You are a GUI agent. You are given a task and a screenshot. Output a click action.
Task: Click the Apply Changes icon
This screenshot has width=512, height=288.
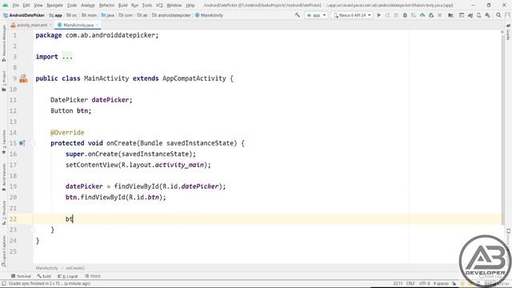click(x=387, y=15)
